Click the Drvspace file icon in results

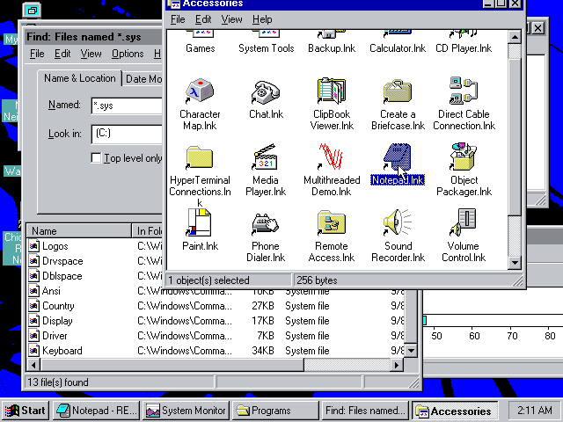tap(33, 261)
